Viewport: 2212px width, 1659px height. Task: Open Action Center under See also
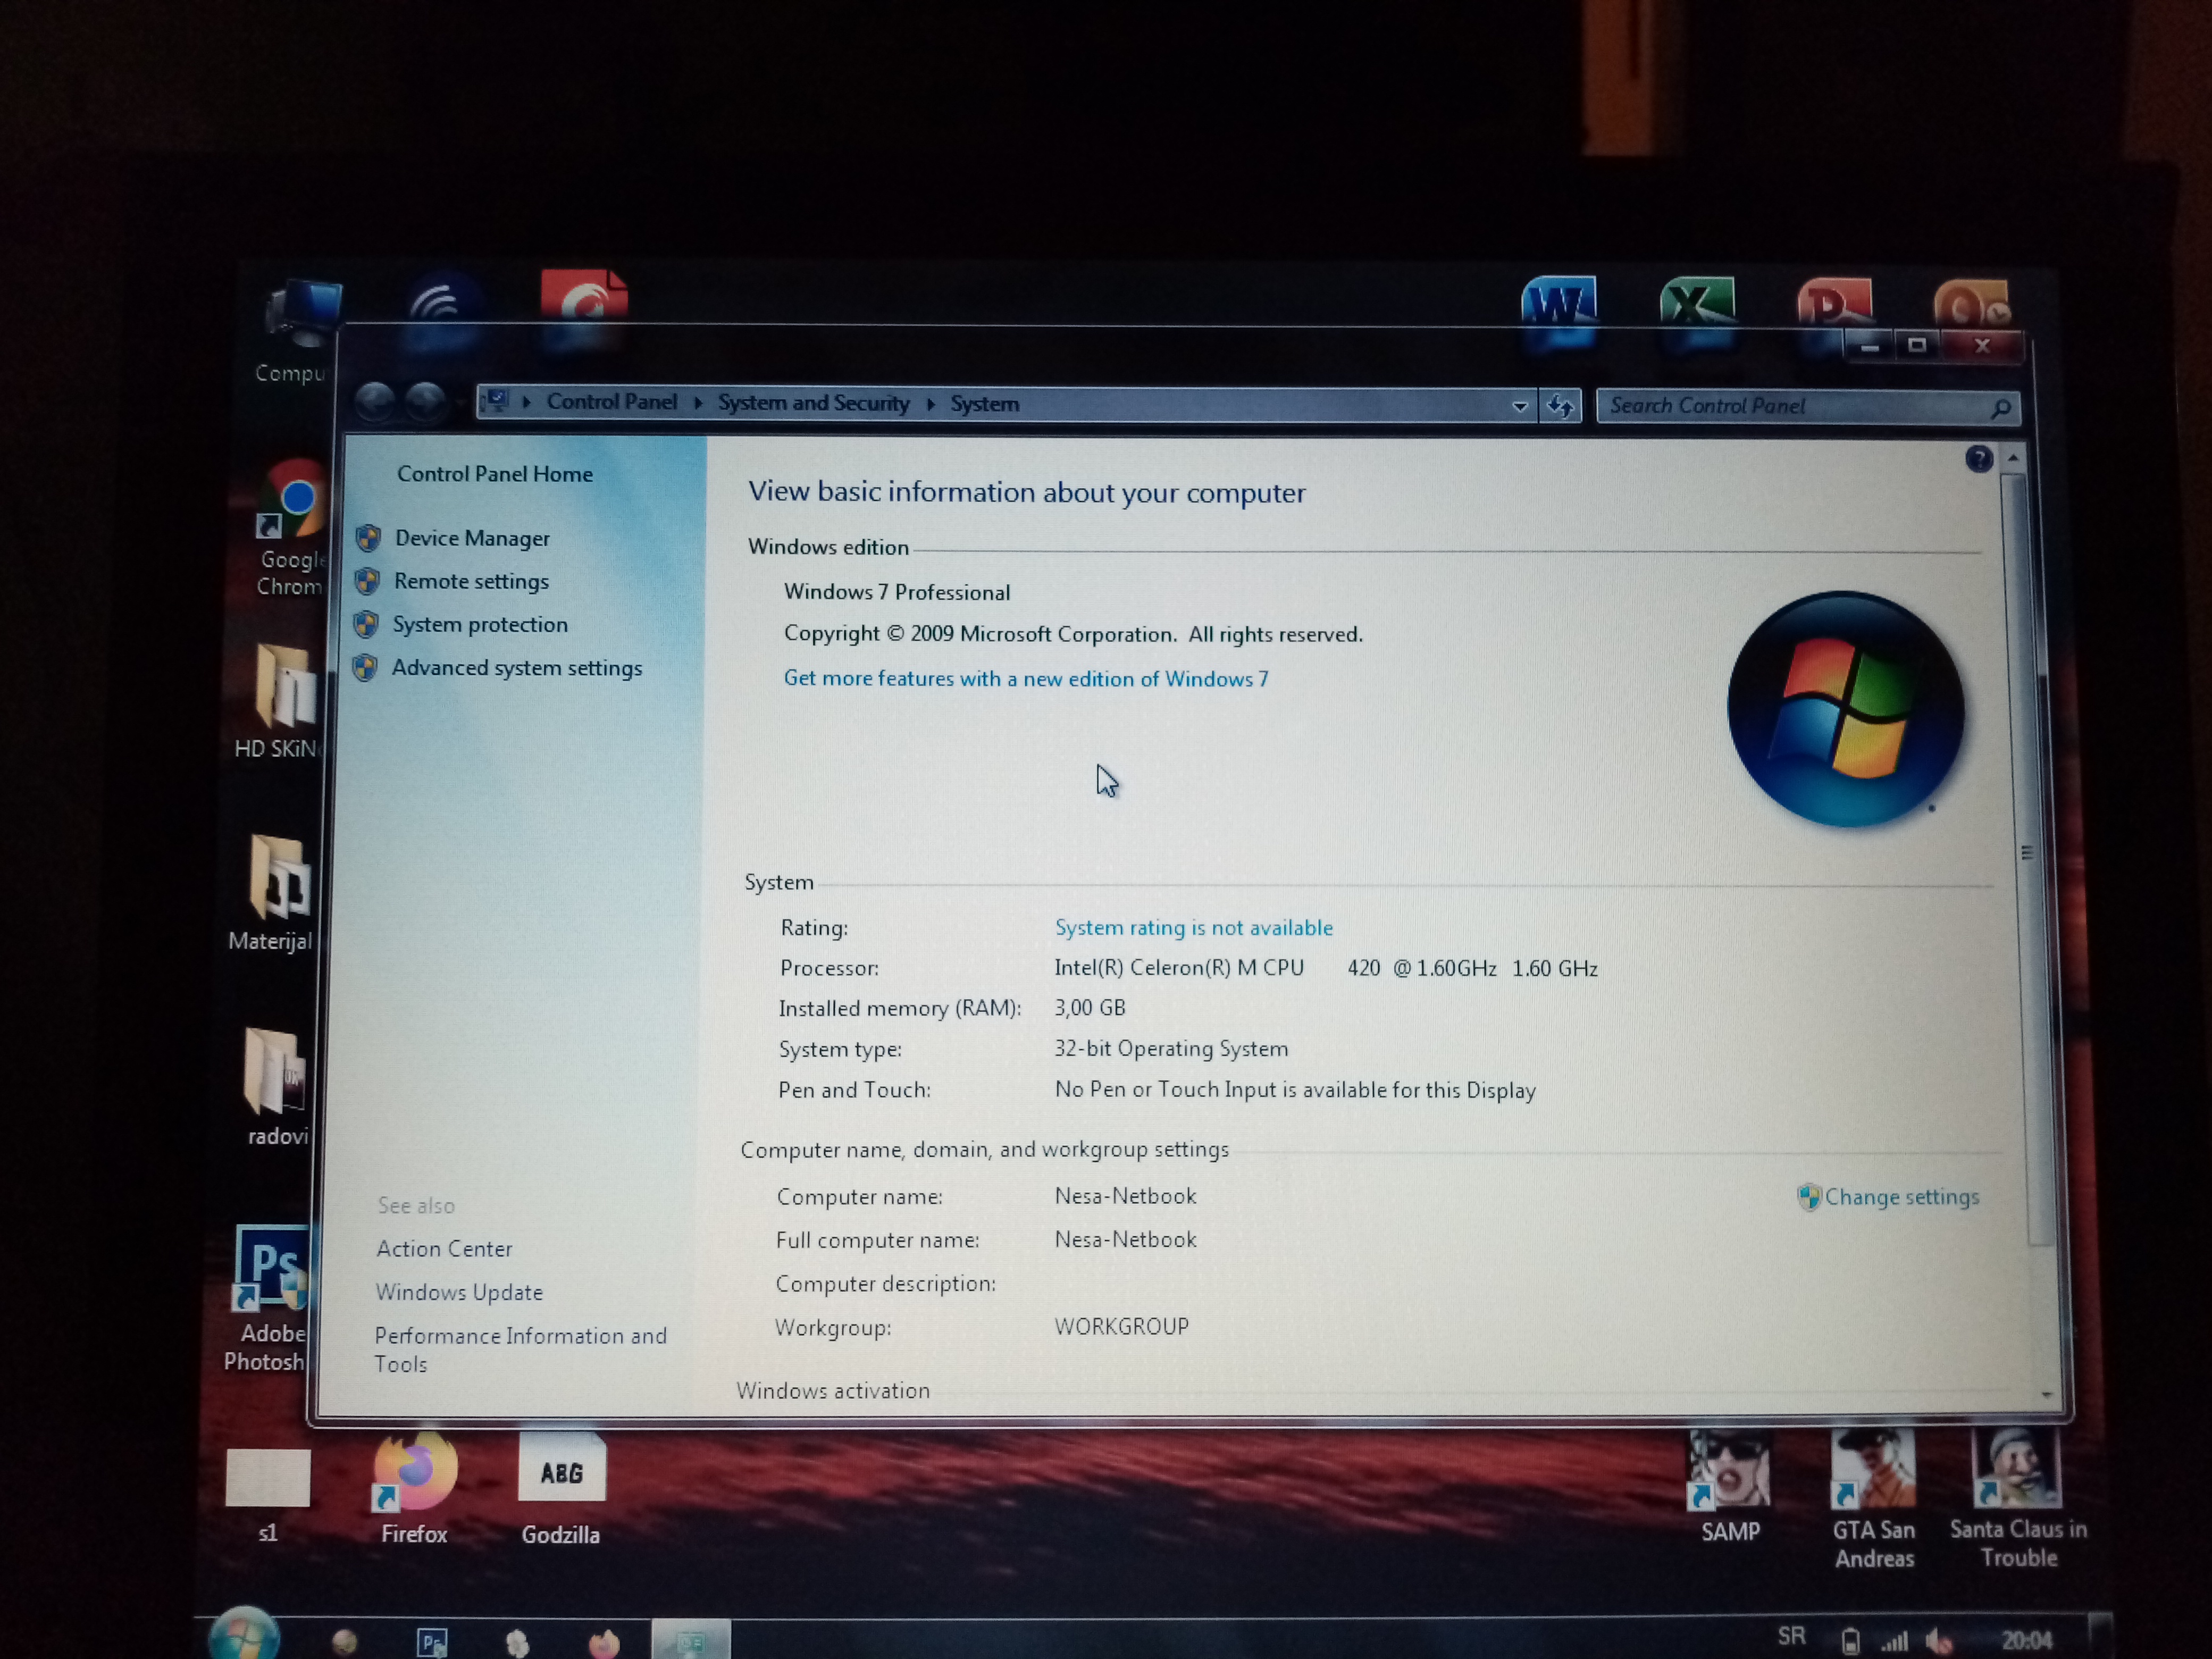click(444, 1249)
